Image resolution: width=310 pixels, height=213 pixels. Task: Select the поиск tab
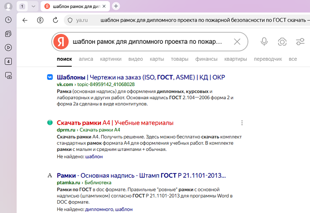[x=64, y=59]
